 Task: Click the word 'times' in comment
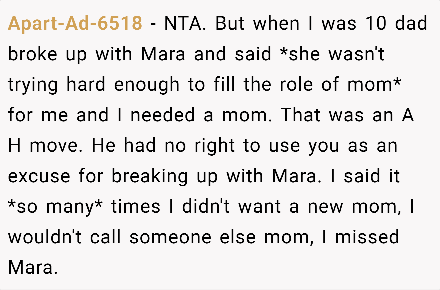tap(136, 207)
